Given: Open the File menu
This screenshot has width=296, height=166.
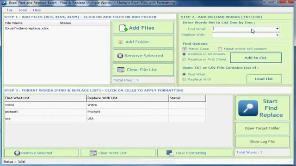Looking at the screenshot, I should (9, 10).
